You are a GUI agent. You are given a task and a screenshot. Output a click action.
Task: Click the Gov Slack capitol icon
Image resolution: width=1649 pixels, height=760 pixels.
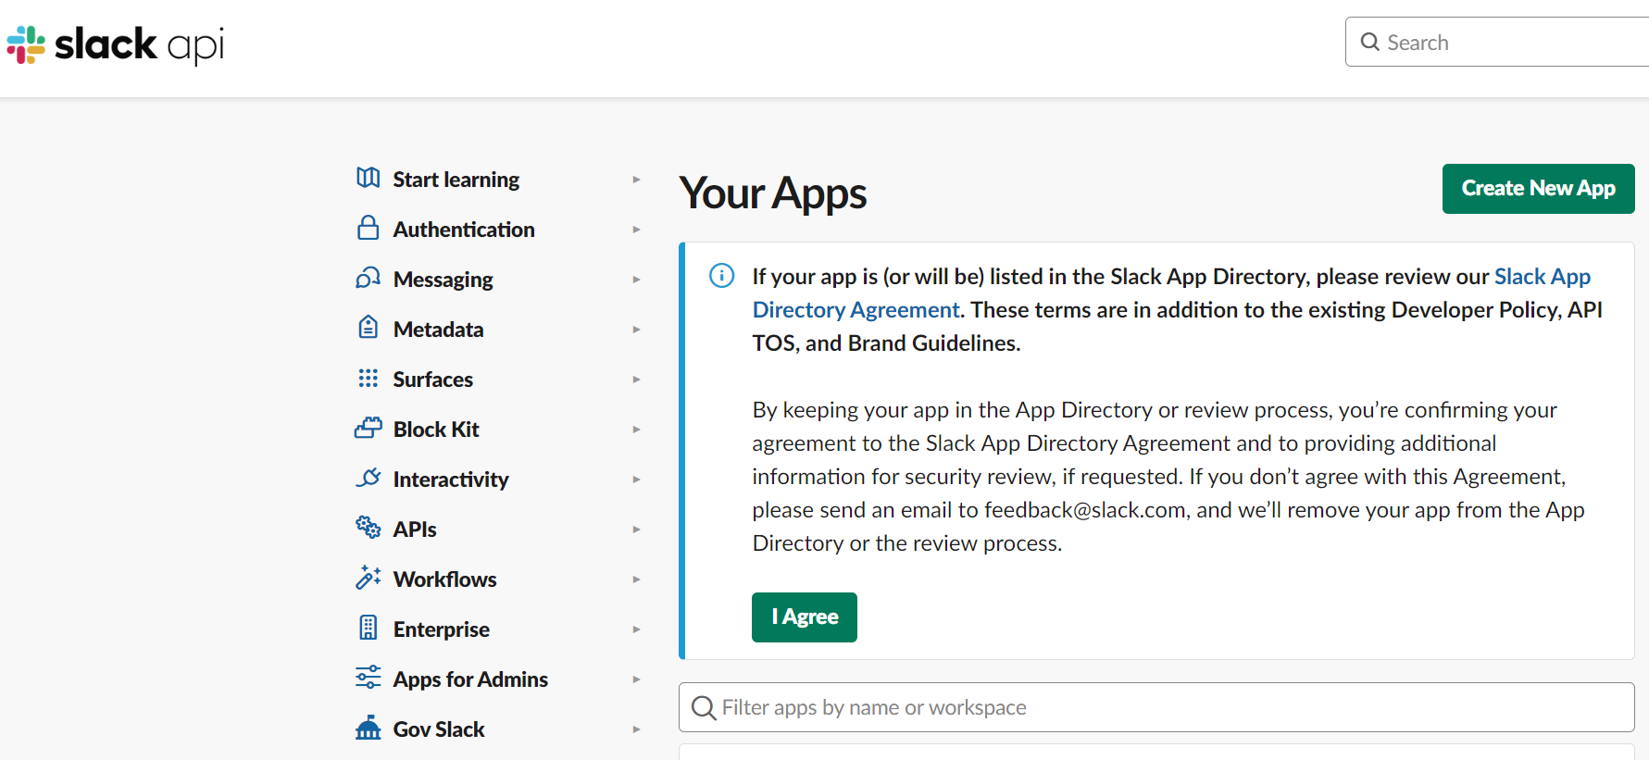pyautogui.click(x=369, y=728)
